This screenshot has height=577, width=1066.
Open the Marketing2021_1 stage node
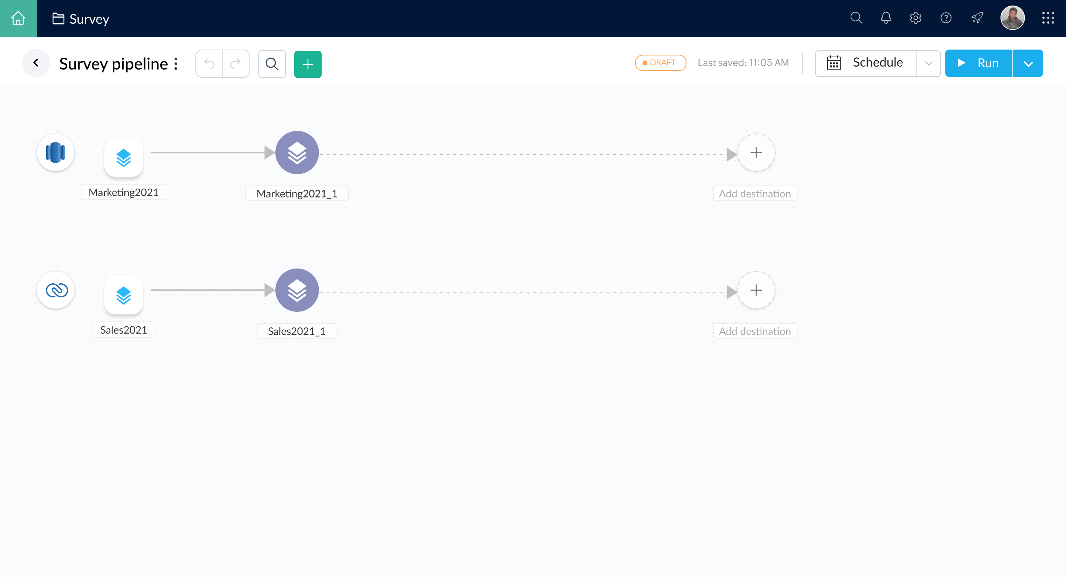tap(297, 153)
